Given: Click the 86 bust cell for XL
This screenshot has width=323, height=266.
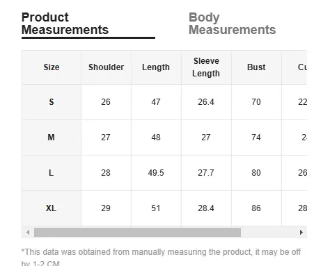Looking at the screenshot, I should 256,208.
